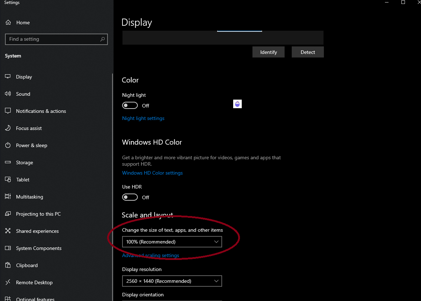Expand the Display resolution dropdown

pyautogui.click(x=172, y=281)
